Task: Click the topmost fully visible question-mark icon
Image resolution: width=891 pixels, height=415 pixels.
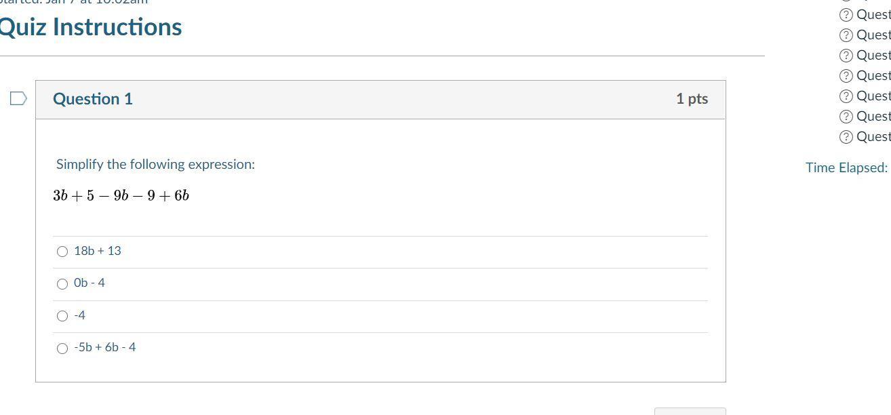Action: click(846, 15)
